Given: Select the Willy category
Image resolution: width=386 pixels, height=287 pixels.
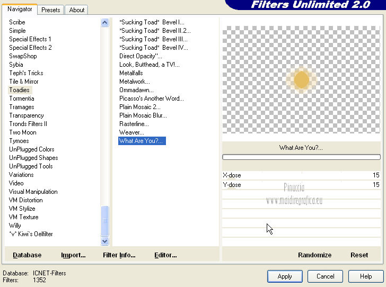Looking at the screenshot, I should [15, 226].
